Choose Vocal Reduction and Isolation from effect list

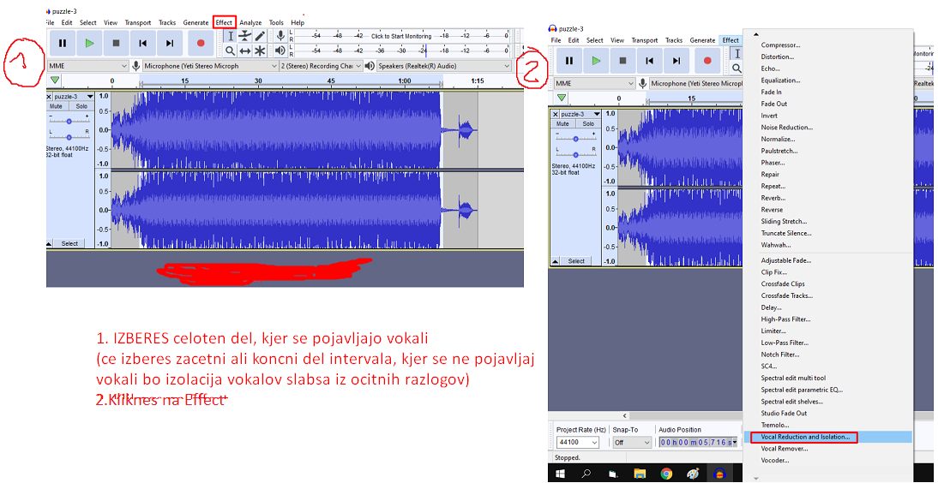pyautogui.click(x=805, y=437)
